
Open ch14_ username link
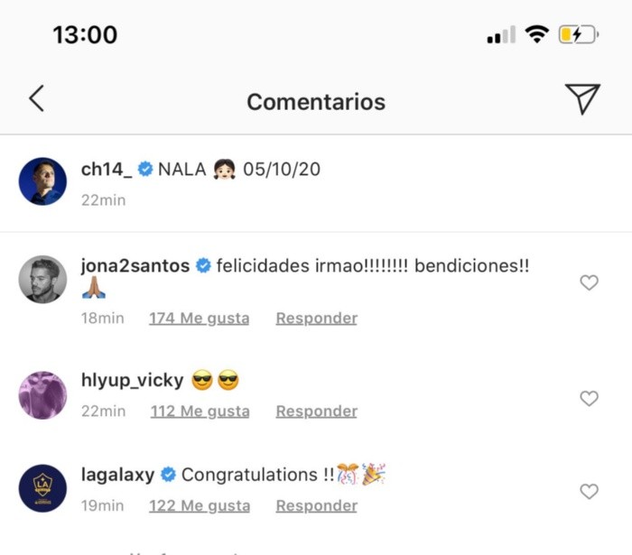point(106,170)
